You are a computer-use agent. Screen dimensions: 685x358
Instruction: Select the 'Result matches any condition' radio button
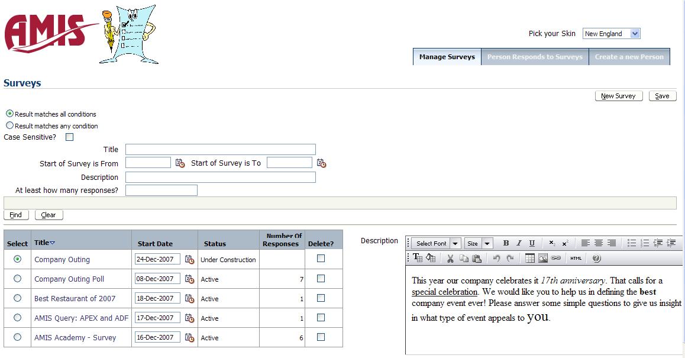point(9,125)
